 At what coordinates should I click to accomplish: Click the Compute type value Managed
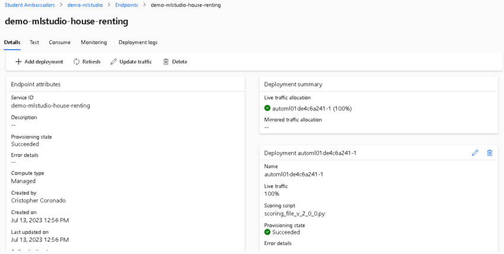tap(23, 181)
